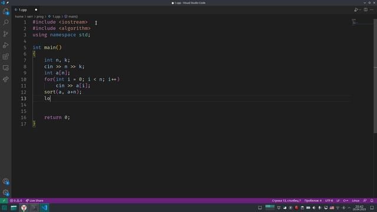Open the Source Control view
Viewport: 377px width, 212px height.
[5, 34]
